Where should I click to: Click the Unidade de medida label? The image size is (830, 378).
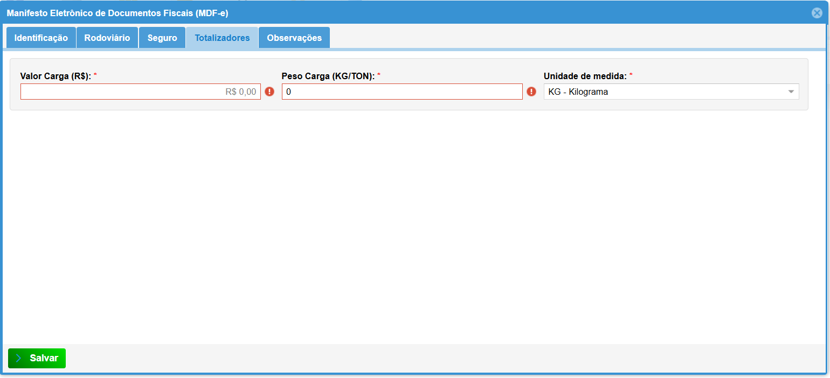pos(585,76)
